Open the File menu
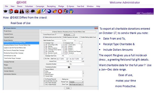Screen dimensions: 157x93 pyautogui.click(x=6, y=6)
